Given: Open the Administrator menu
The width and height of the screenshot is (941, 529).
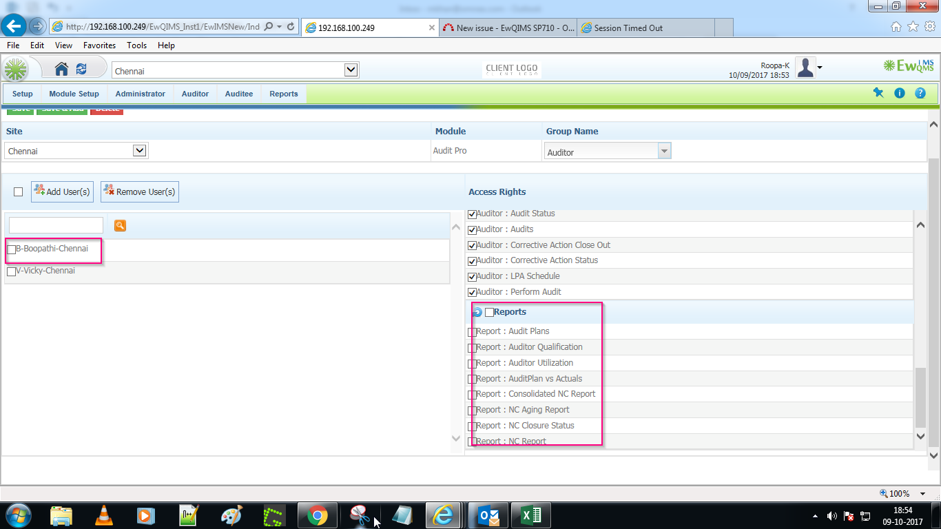Looking at the screenshot, I should pos(141,94).
